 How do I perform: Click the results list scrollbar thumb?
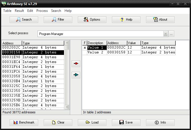pos(67,47)
